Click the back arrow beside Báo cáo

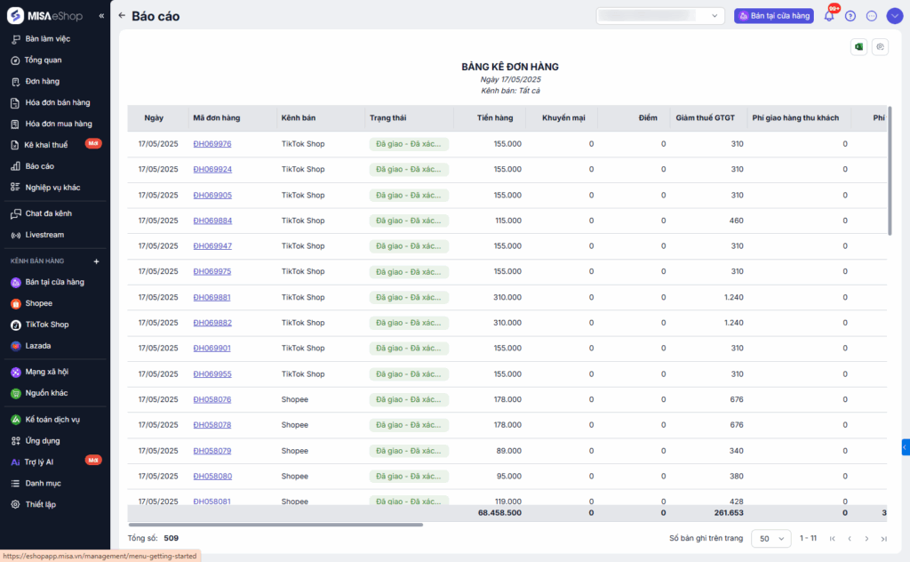coord(122,16)
